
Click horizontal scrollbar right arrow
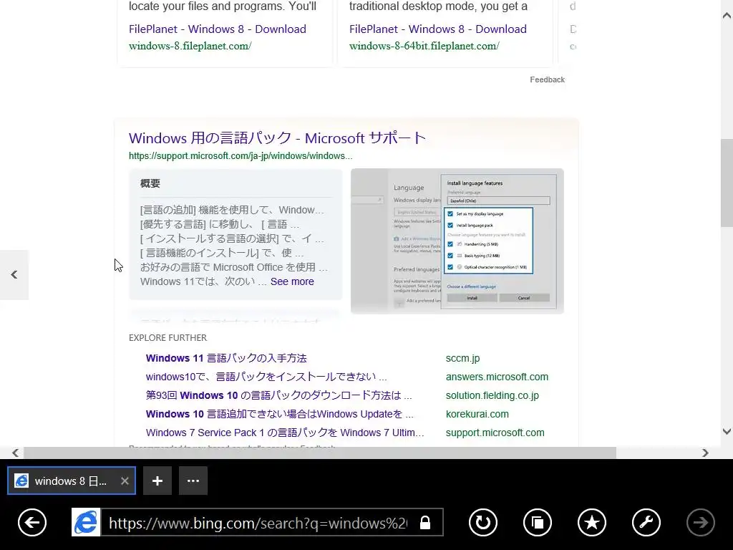[x=705, y=453]
